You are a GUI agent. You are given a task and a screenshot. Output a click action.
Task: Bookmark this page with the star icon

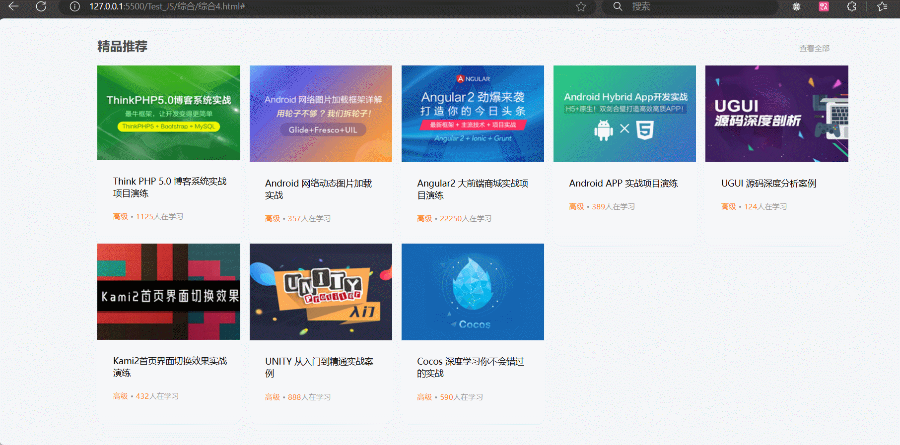pos(581,6)
